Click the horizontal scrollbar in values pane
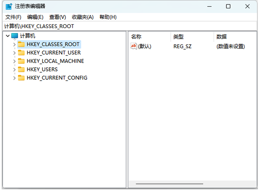The image size is (260, 191). click(x=169, y=183)
